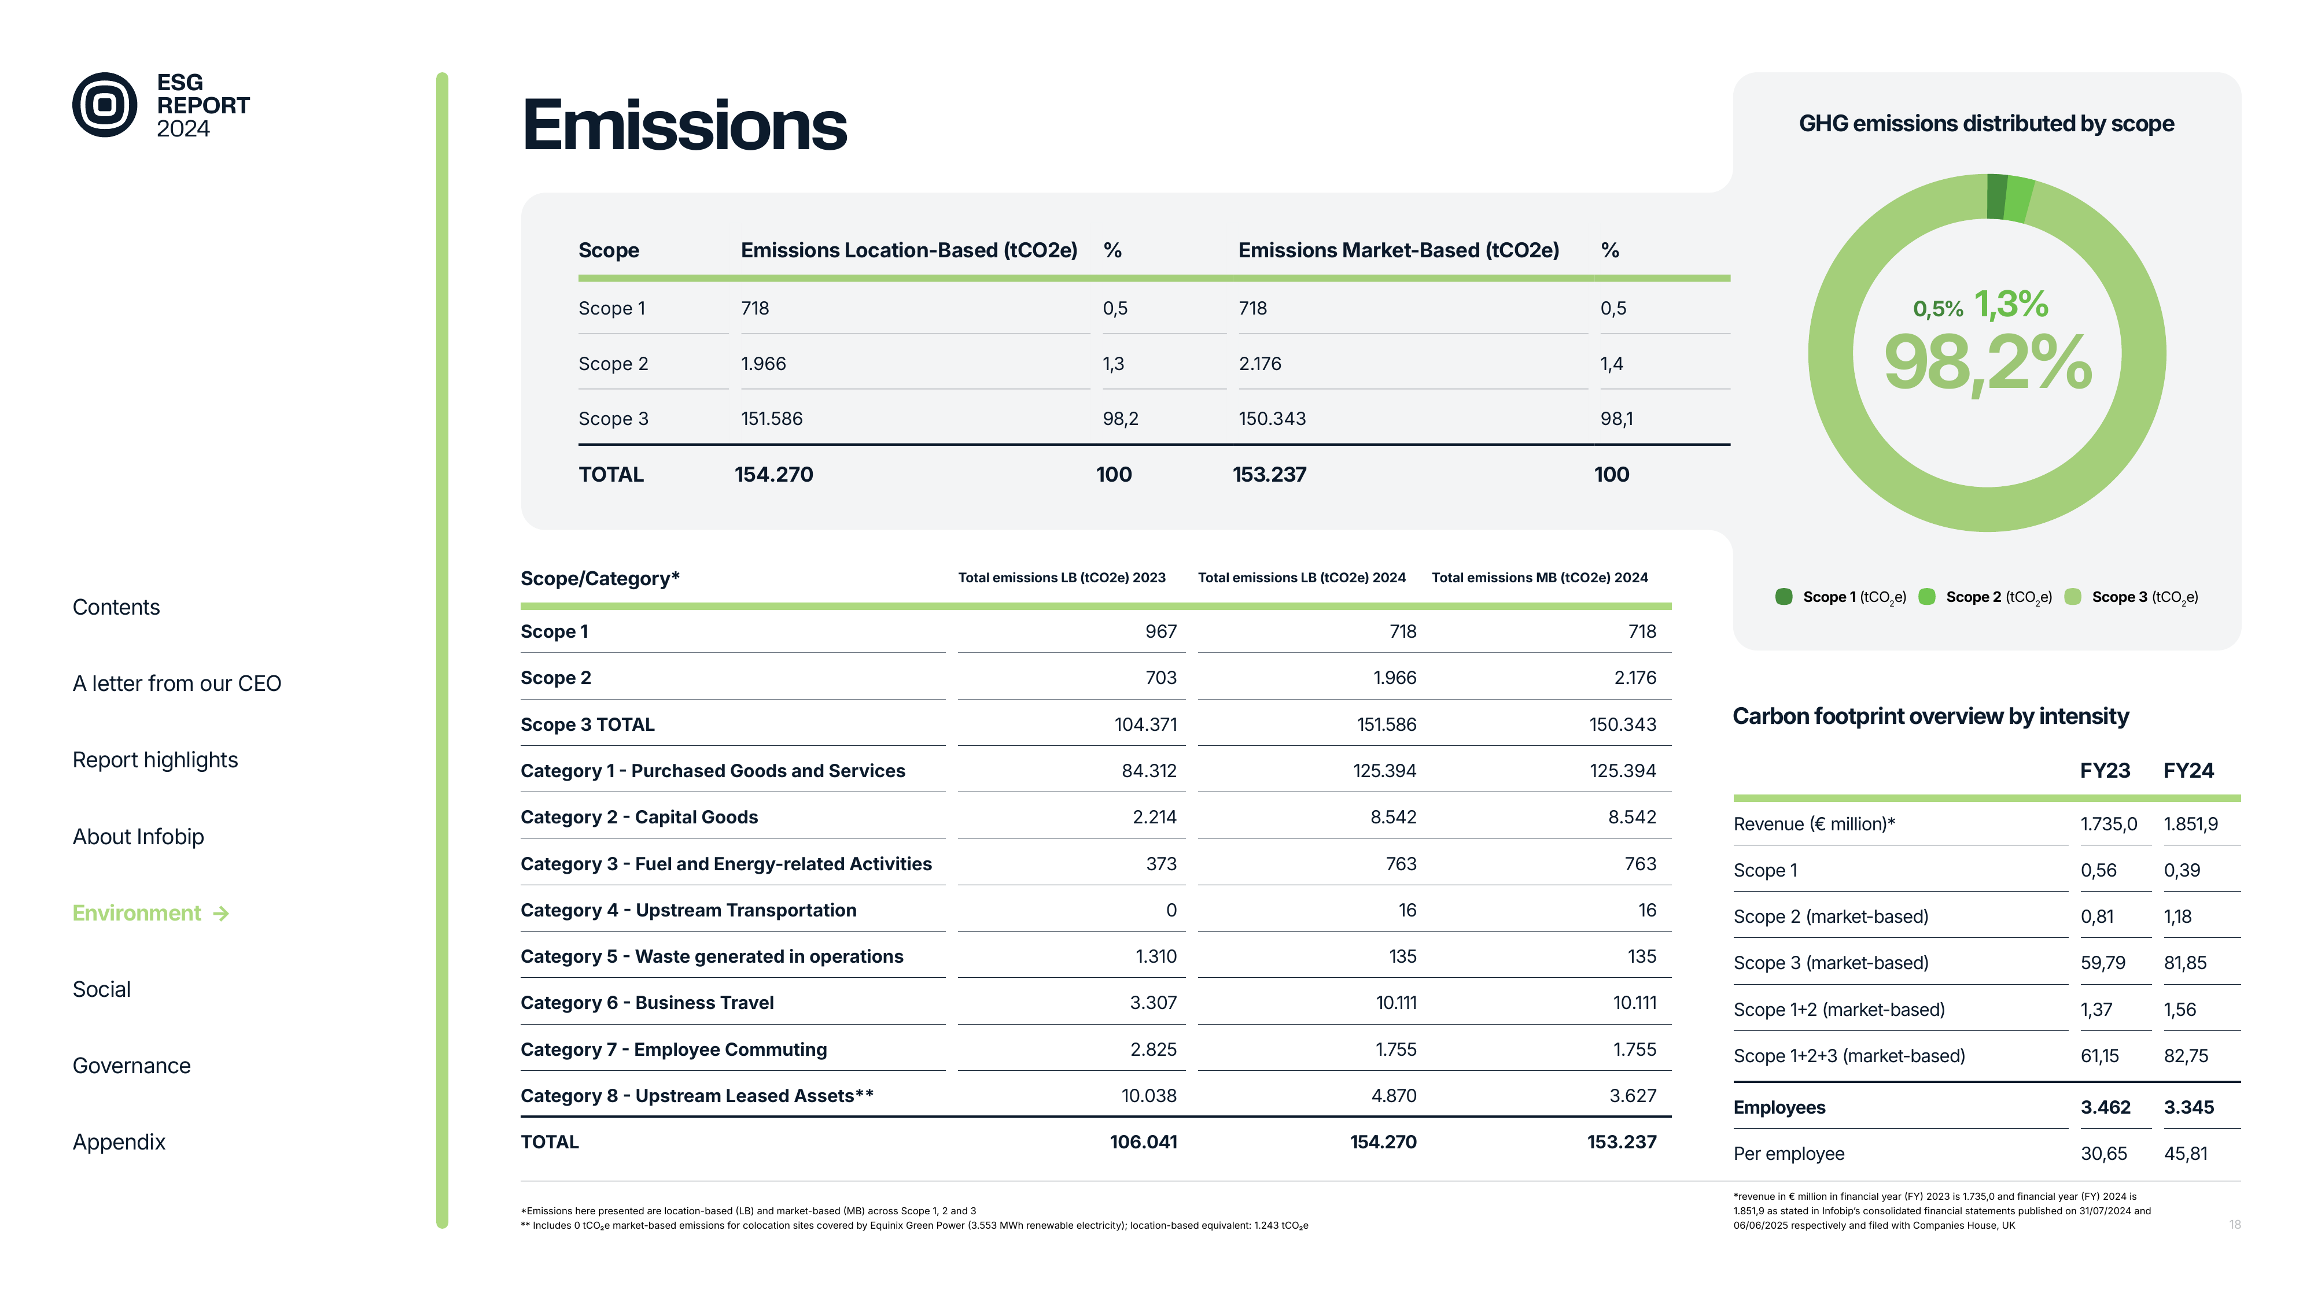
Task: Click the Scope 3 light green legend dot
Action: point(2073,596)
